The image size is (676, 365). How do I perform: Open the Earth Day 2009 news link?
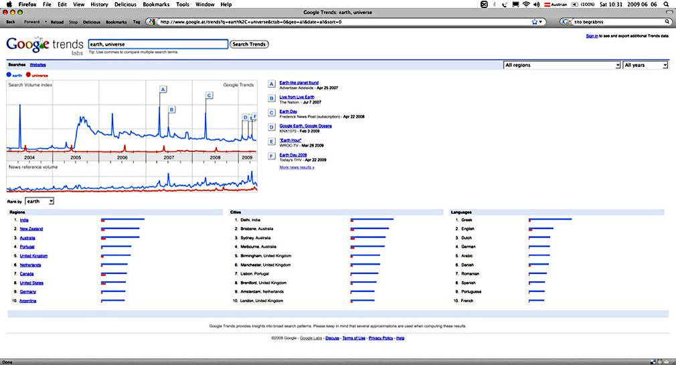(293, 155)
